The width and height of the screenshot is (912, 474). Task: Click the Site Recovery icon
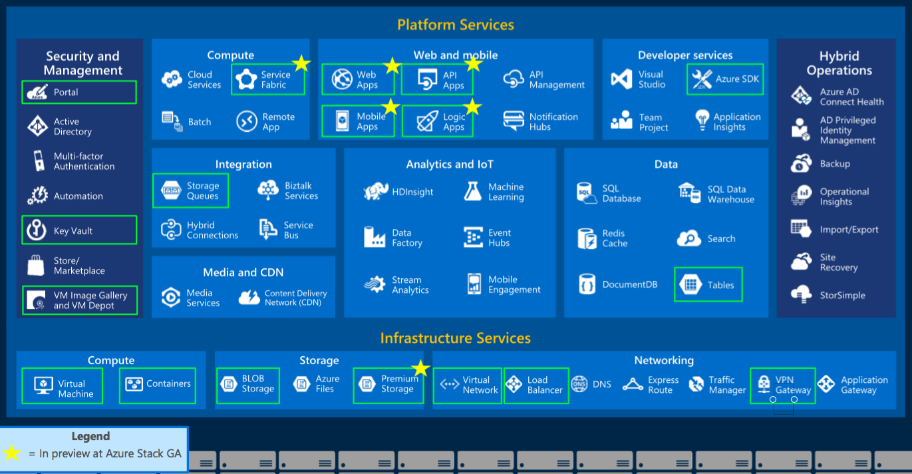pyautogui.click(x=801, y=262)
